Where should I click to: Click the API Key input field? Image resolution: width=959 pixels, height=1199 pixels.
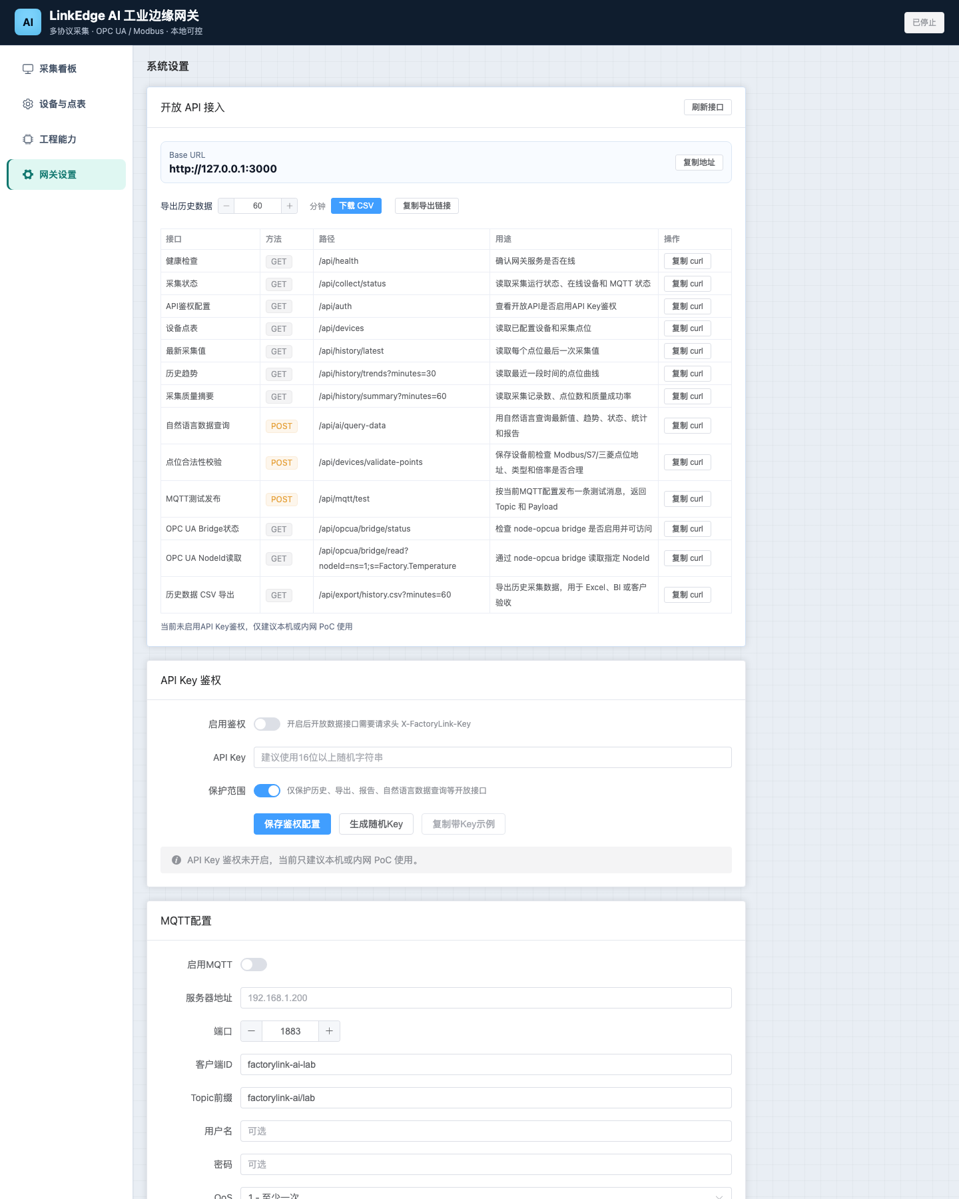point(493,757)
